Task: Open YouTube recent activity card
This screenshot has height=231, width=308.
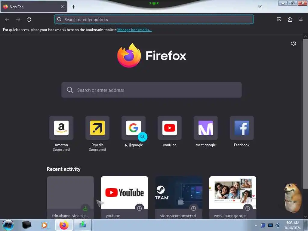Action: (x=125, y=198)
